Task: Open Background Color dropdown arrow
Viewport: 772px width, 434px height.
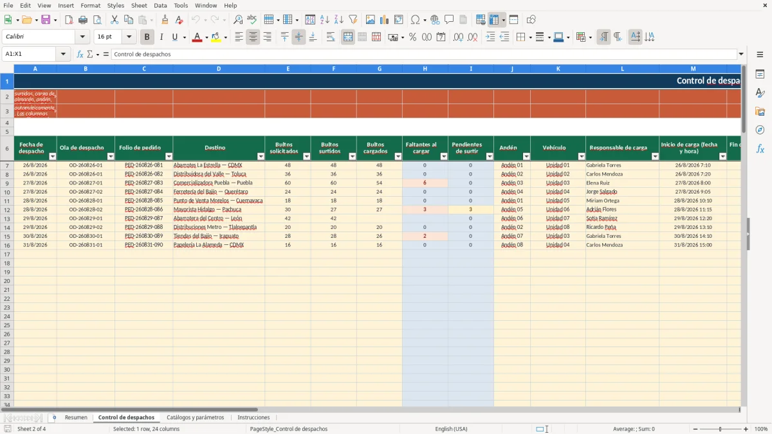Action: point(226,37)
